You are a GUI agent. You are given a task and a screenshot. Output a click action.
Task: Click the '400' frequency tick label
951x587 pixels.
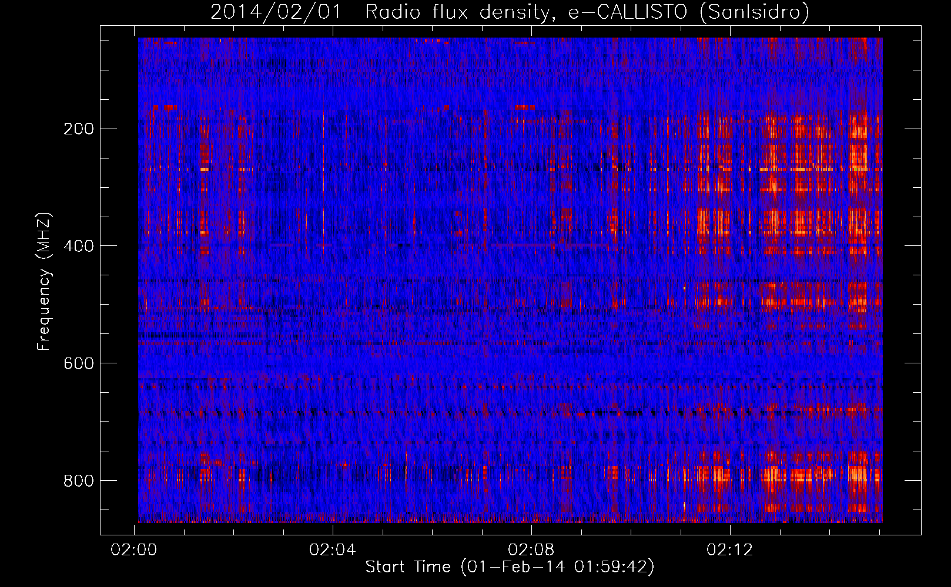tap(79, 246)
